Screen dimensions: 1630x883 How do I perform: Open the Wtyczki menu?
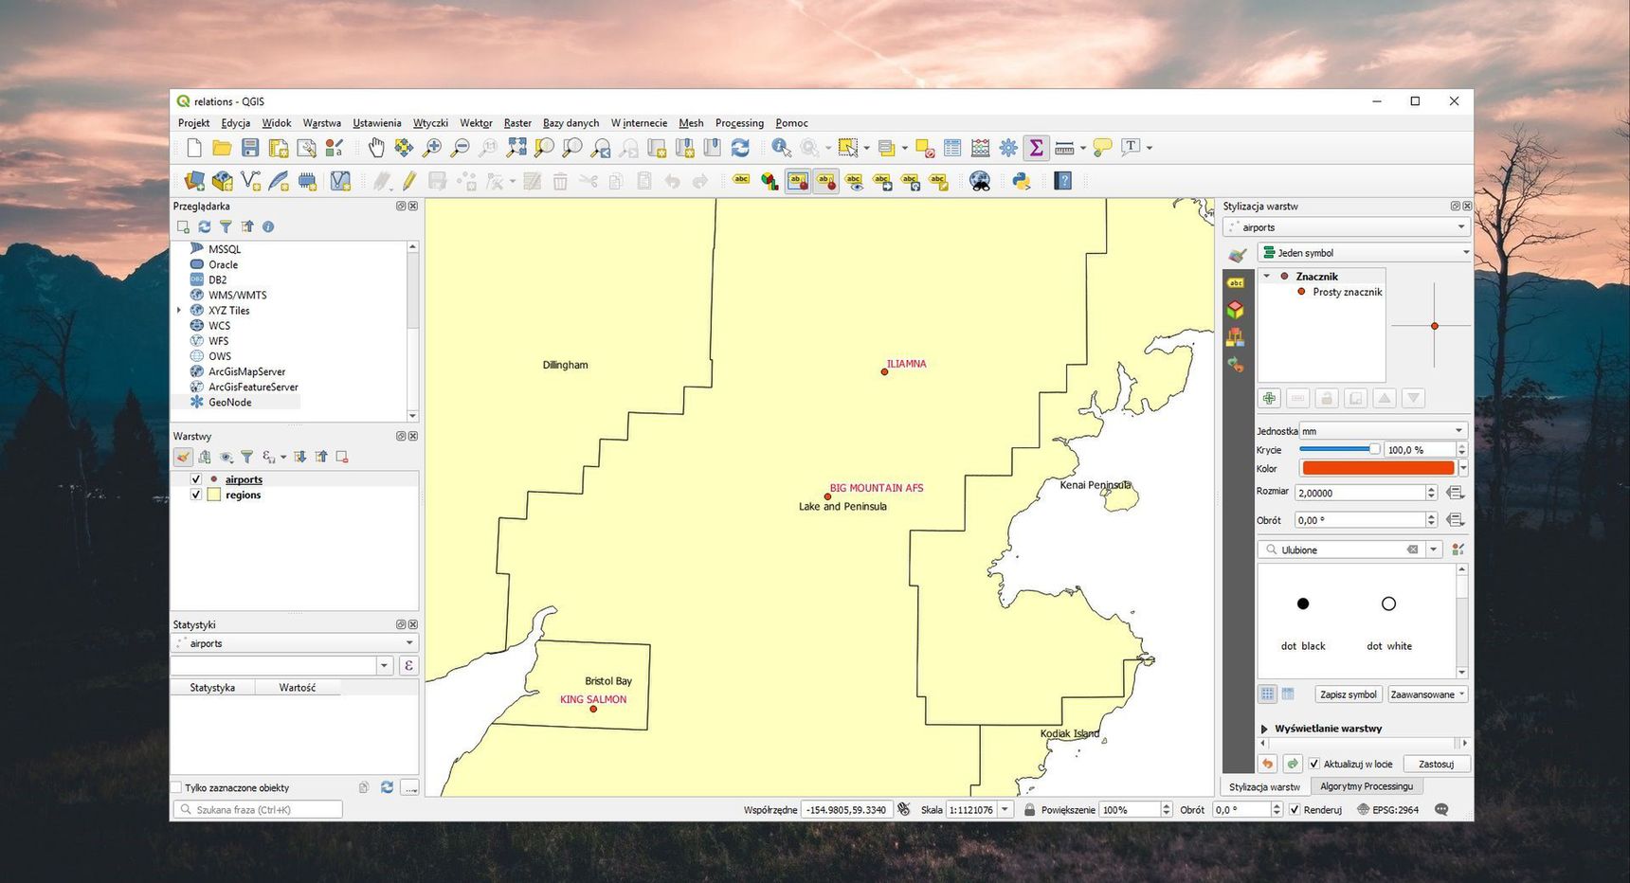(x=430, y=123)
